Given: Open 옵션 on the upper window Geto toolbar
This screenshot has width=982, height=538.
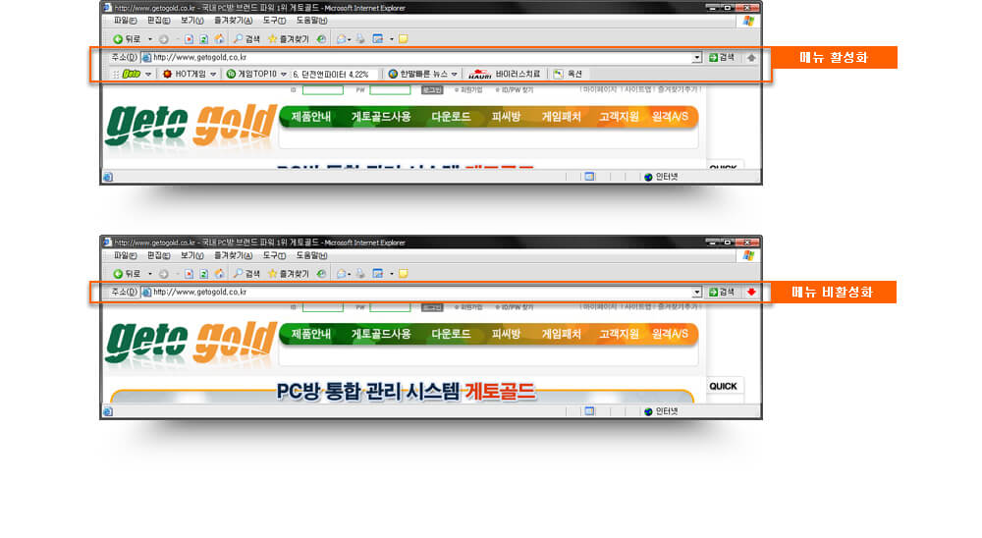Looking at the screenshot, I should point(568,74).
